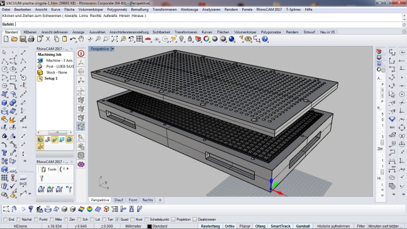407x229 pixels.
Task: Enable the Knot osnap checkbox
Action: pyautogui.click(x=132, y=220)
